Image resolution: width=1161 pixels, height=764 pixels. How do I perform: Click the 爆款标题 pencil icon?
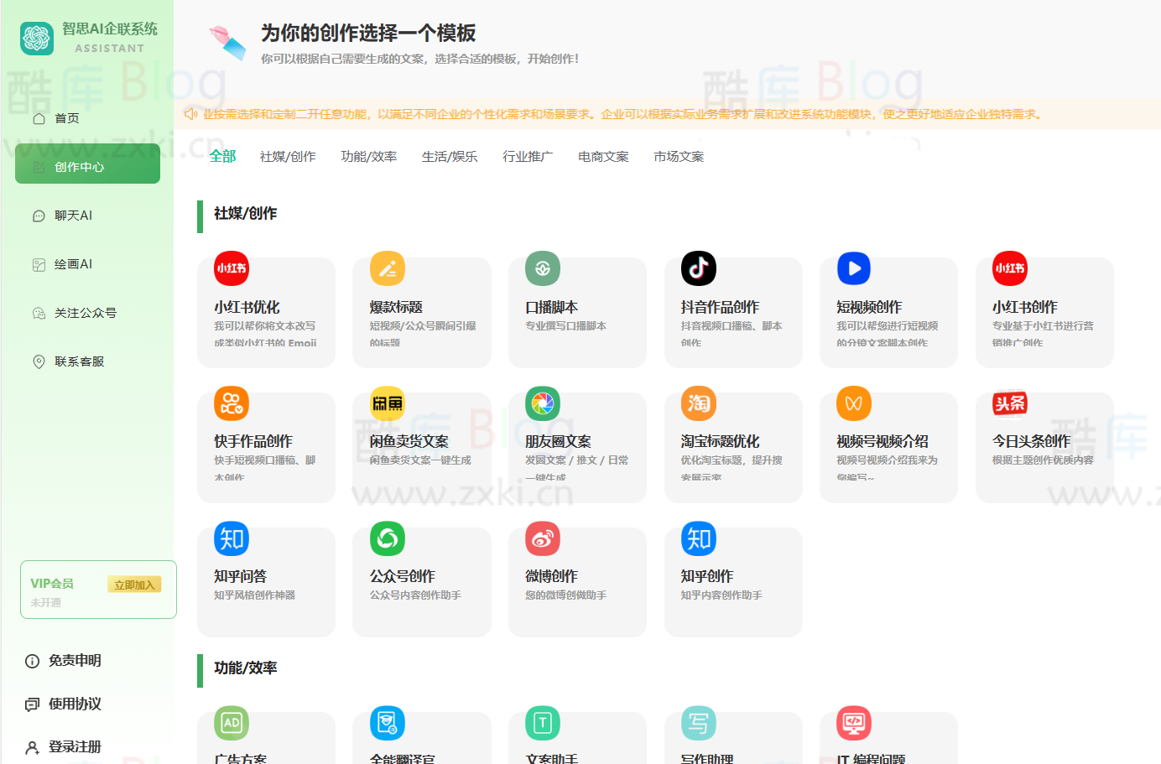pyautogui.click(x=388, y=268)
